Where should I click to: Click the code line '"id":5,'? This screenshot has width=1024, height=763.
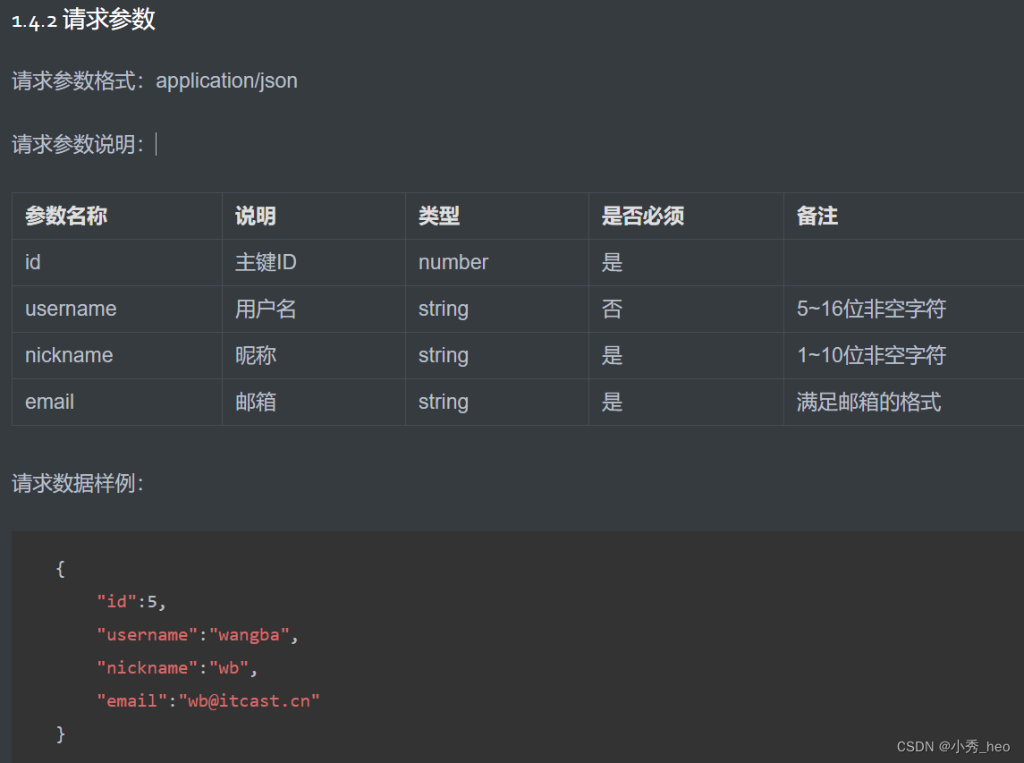click(131, 602)
